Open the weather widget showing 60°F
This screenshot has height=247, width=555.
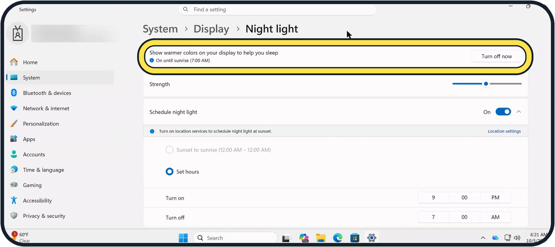tap(21, 237)
